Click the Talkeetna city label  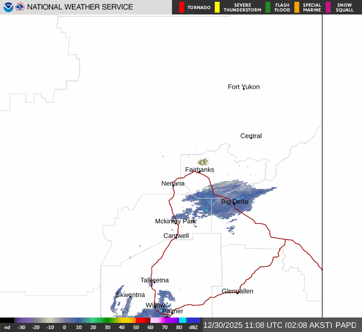[x=154, y=280]
